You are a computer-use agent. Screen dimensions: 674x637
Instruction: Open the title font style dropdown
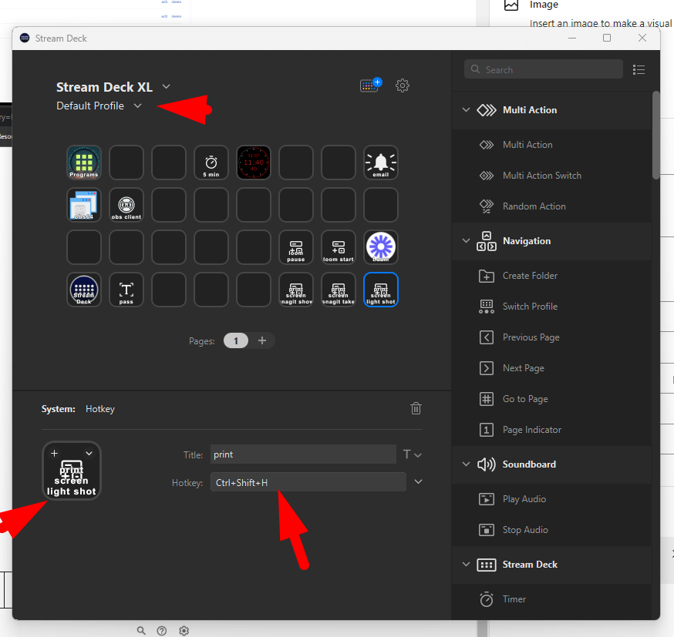pyautogui.click(x=413, y=454)
